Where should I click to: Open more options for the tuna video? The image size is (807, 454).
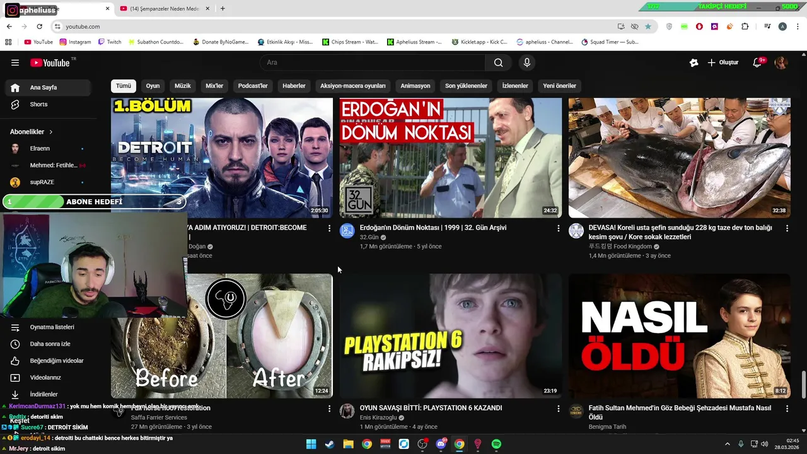(787, 228)
